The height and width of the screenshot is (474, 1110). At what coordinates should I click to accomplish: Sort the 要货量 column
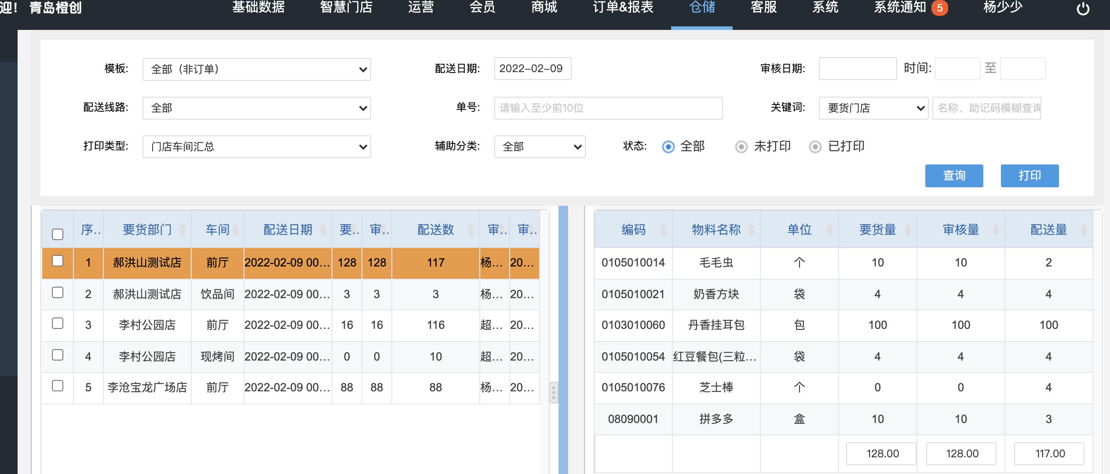(908, 230)
